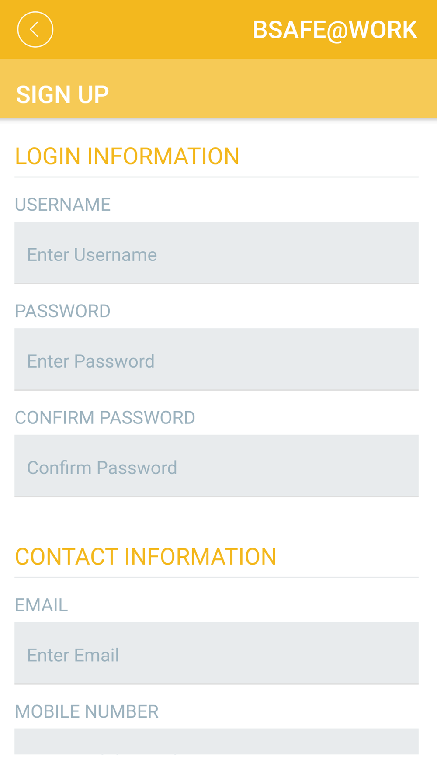437x777 pixels.
Task: Tap the empty area of the top yellow app bar
Action: click(153, 29)
